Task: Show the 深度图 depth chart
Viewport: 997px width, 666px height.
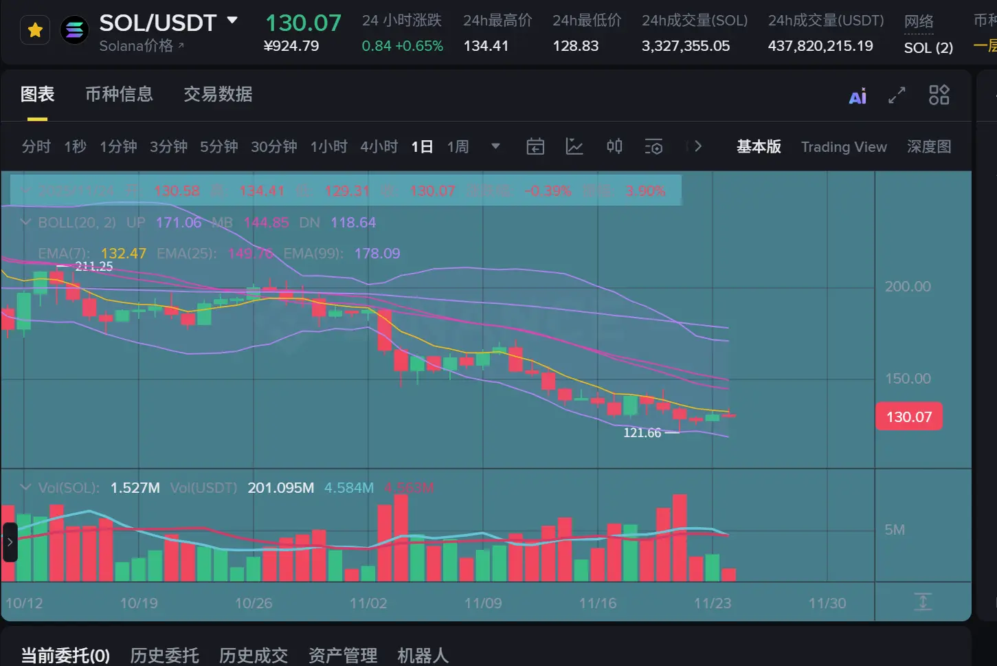Action: 929,146
